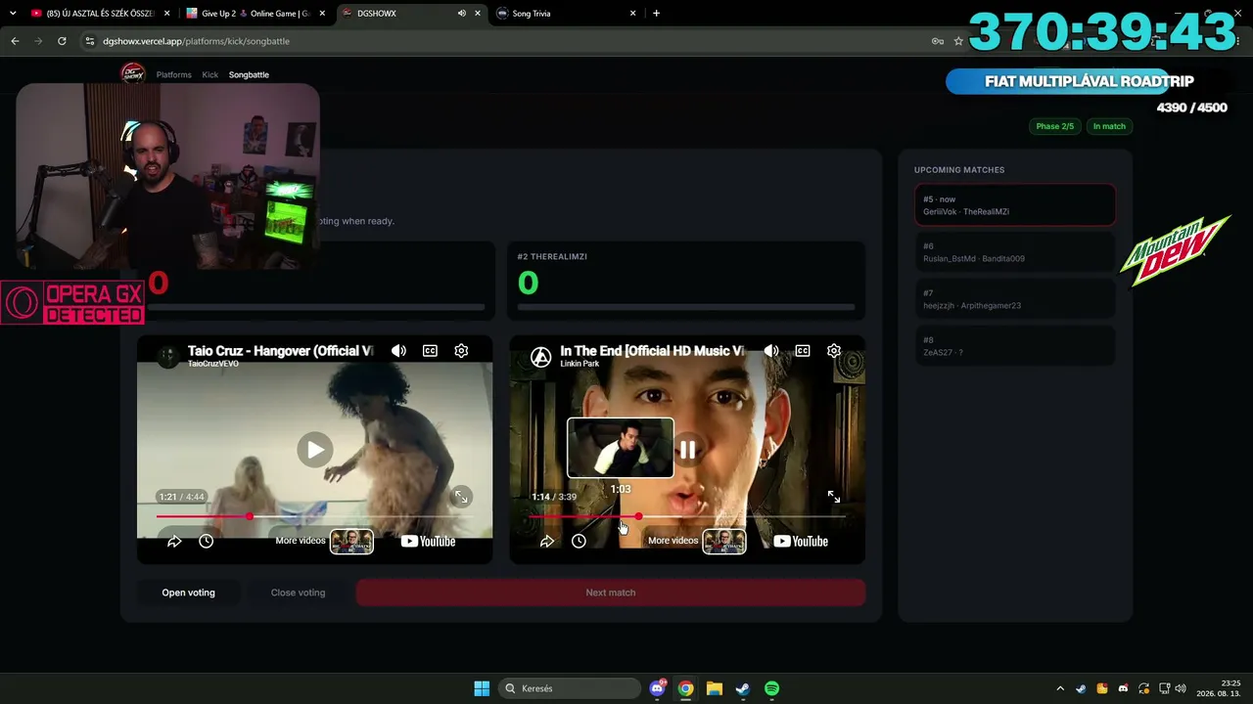Select match #7 heejzzjh vs Arpithegamer23
1253x704 pixels.
click(1015, 299)
